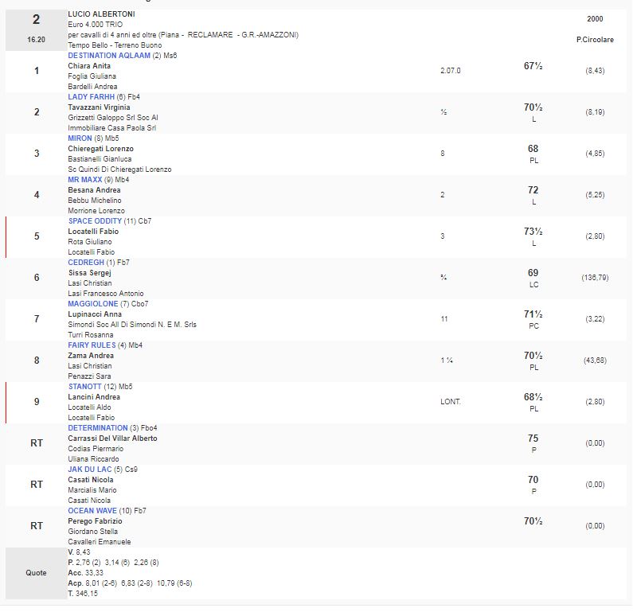
Task: Select the MR MAXX horse link
Action: [x=86, y=179]
